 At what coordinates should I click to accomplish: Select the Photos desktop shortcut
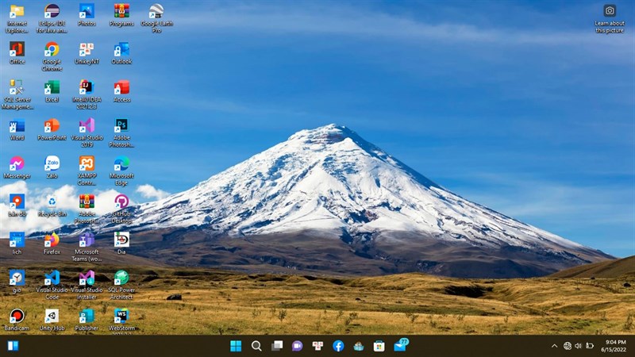click(x=87, y=15)
